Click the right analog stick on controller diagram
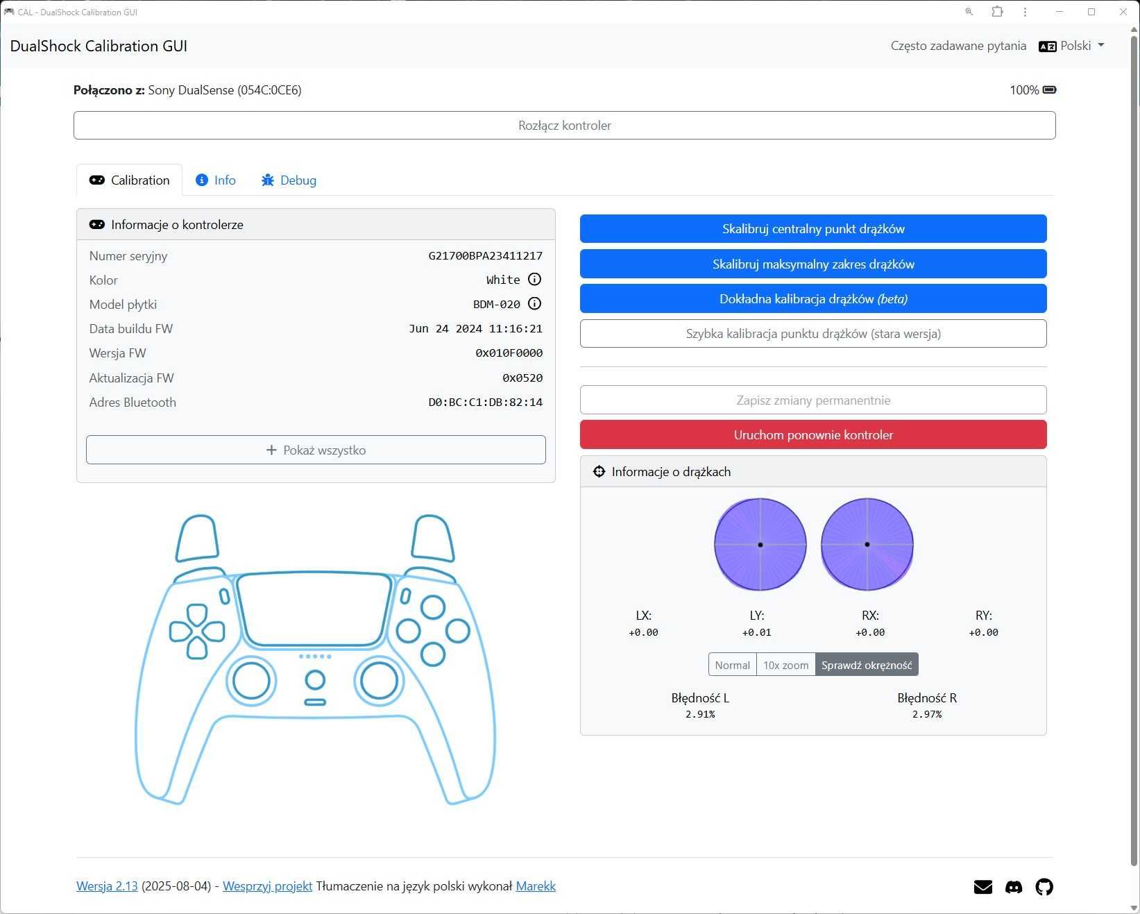This screenshot has width=1140, height=914. click(379, 680)
